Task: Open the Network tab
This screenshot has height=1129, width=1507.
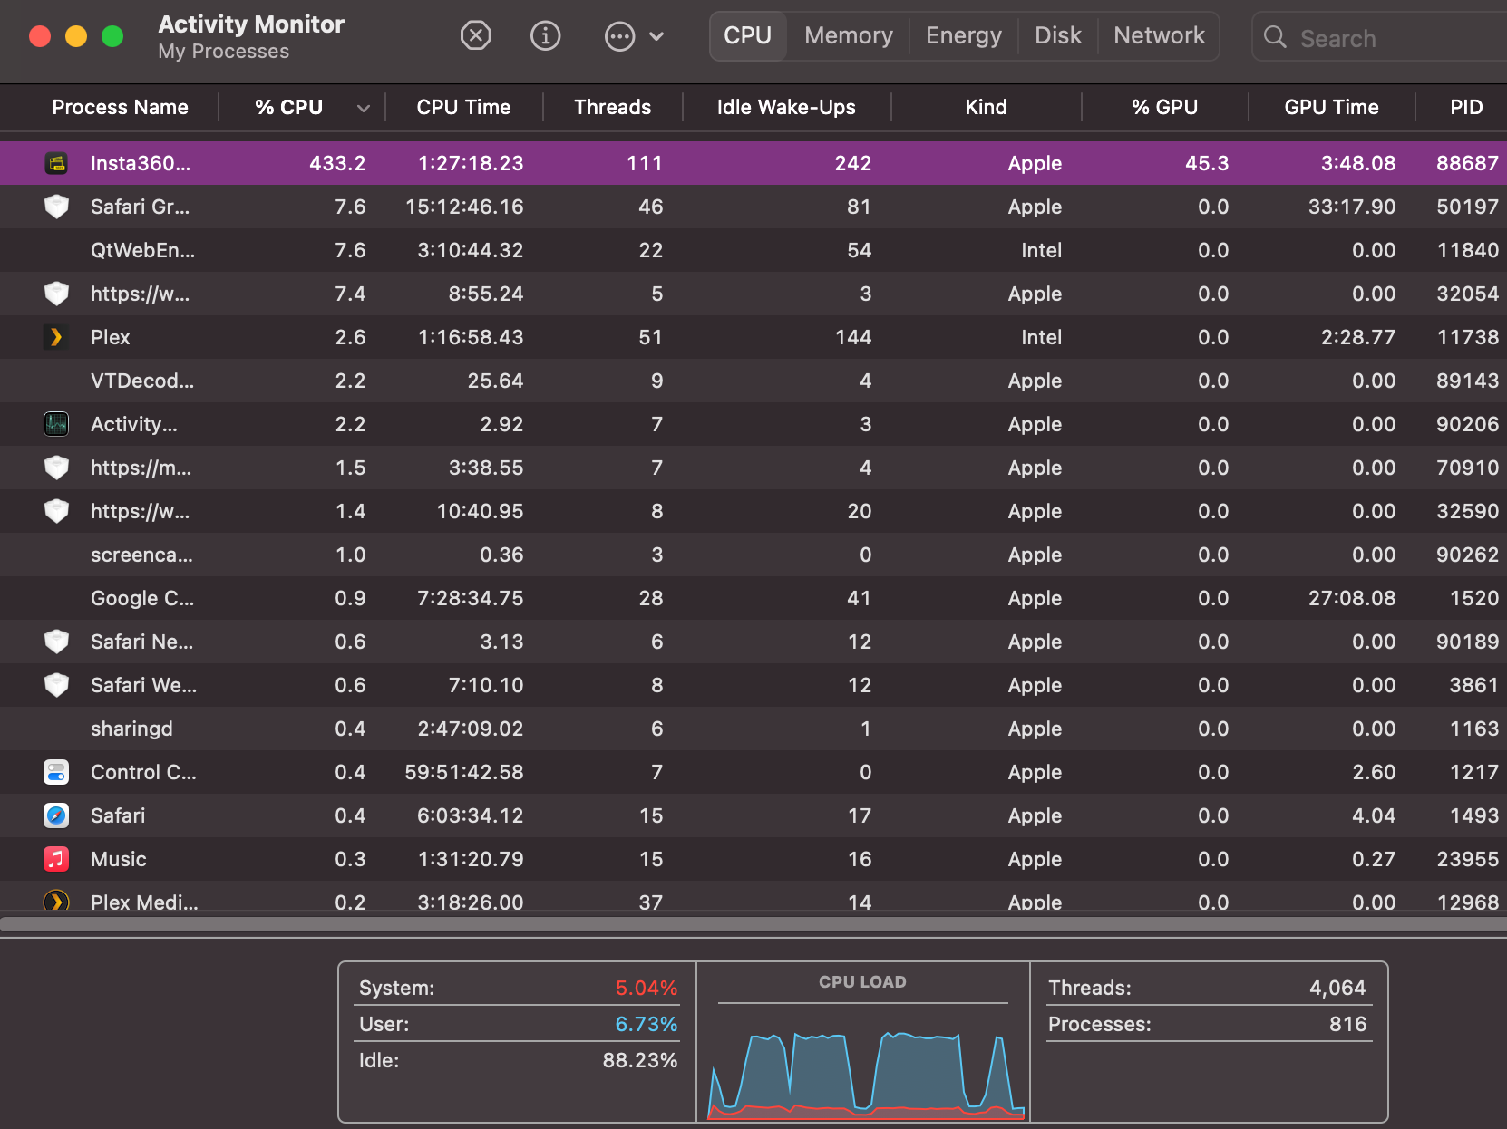Action: pyautogui.click(x=1158, y=35)
